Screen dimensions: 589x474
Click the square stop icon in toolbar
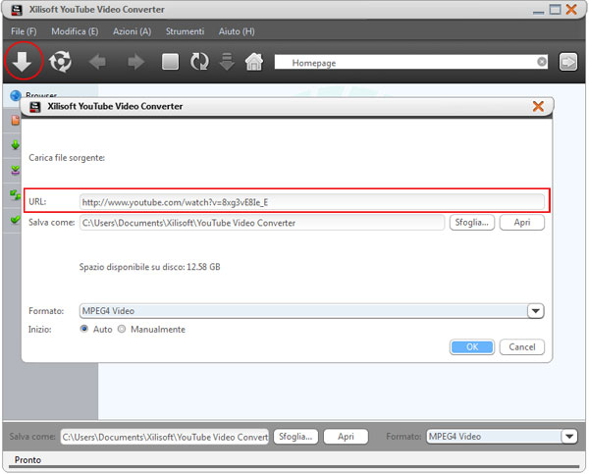[170, 62]
